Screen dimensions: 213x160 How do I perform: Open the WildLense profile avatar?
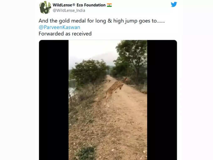point(45,8)
